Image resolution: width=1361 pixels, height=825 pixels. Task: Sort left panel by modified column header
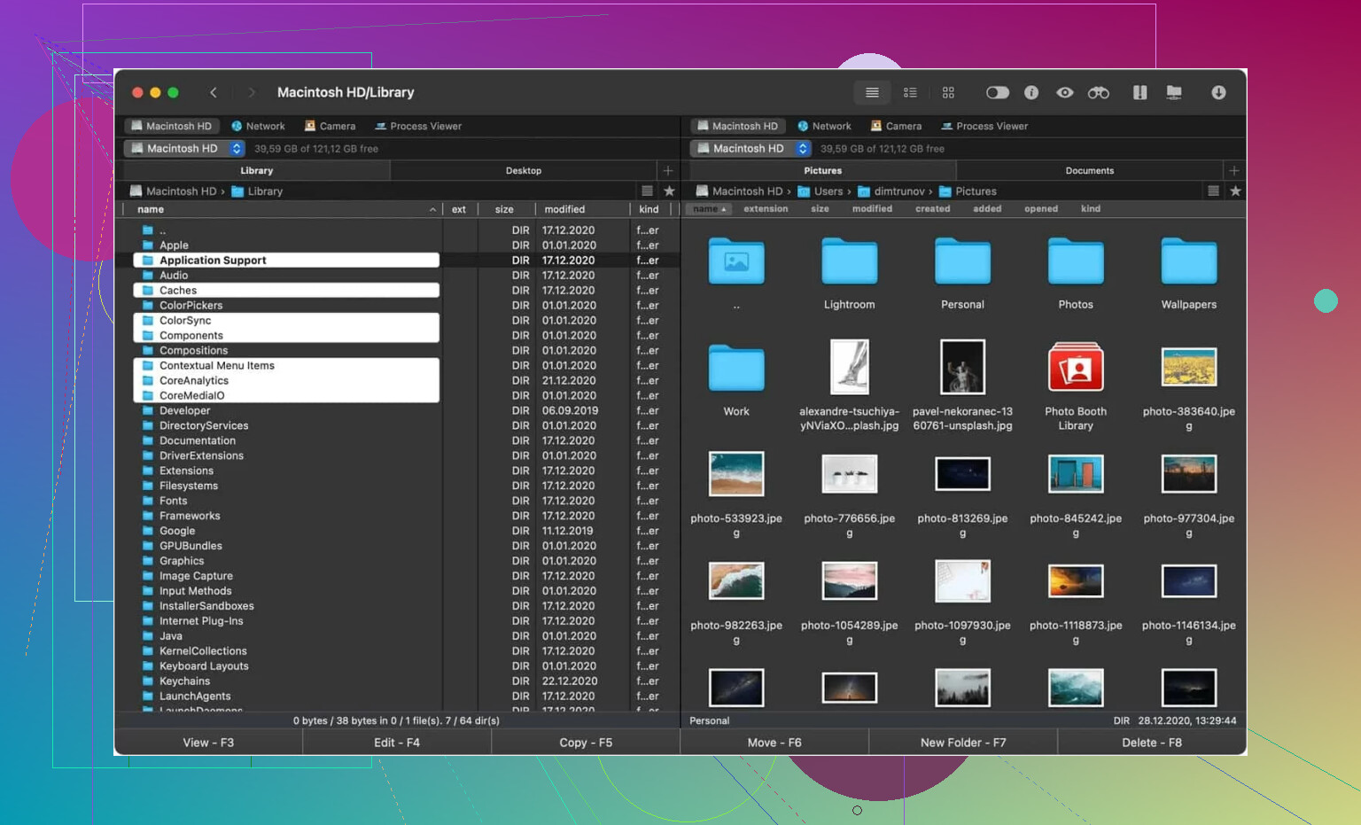tap(564, 210)
